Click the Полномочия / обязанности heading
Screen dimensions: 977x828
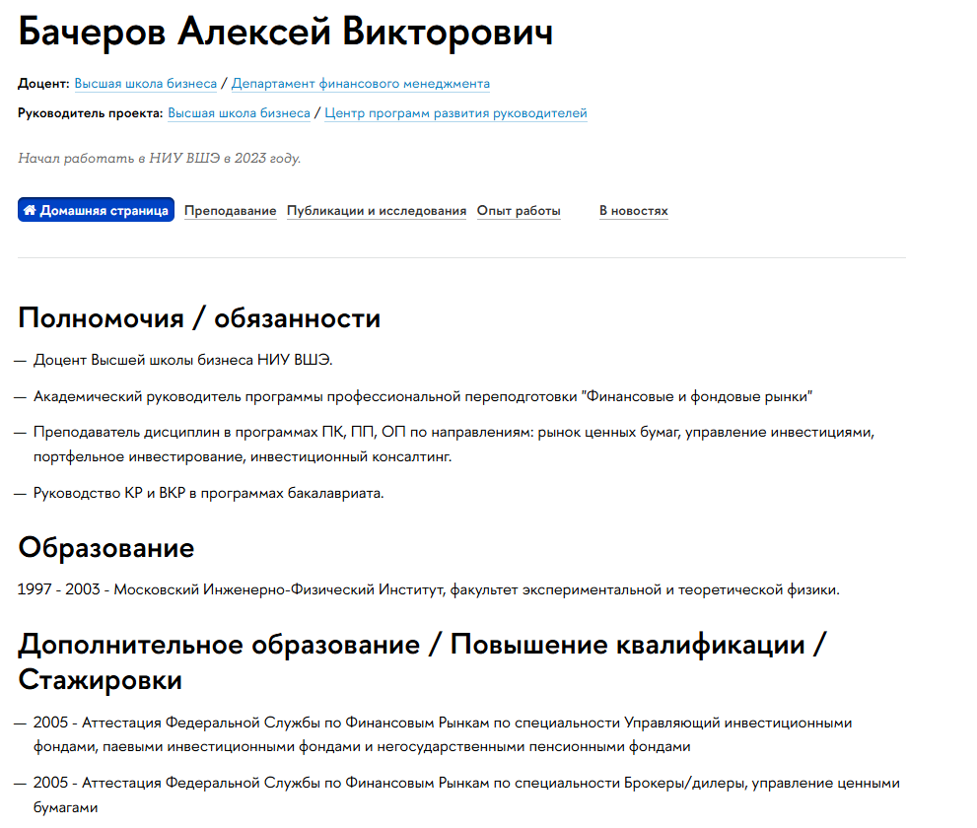click(x=199, y=318)
